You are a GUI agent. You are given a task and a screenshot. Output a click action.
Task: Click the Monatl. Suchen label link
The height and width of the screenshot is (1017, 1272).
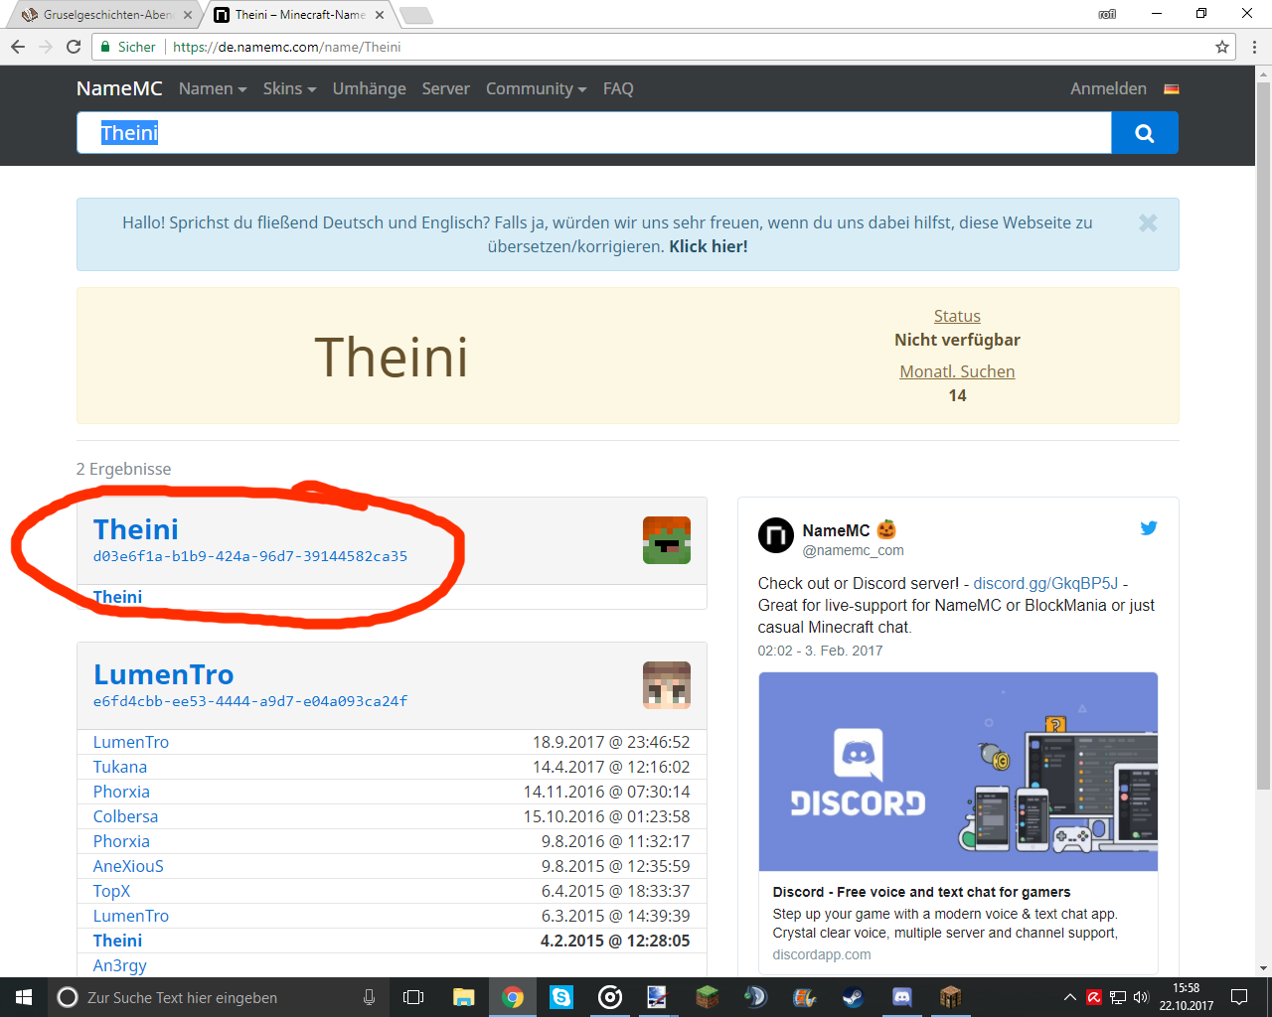(x=957, y=371)
